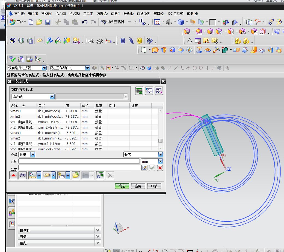Click the red up-arrow less options icon
This screenshot has height=252, width=284.
click(13, 175)
